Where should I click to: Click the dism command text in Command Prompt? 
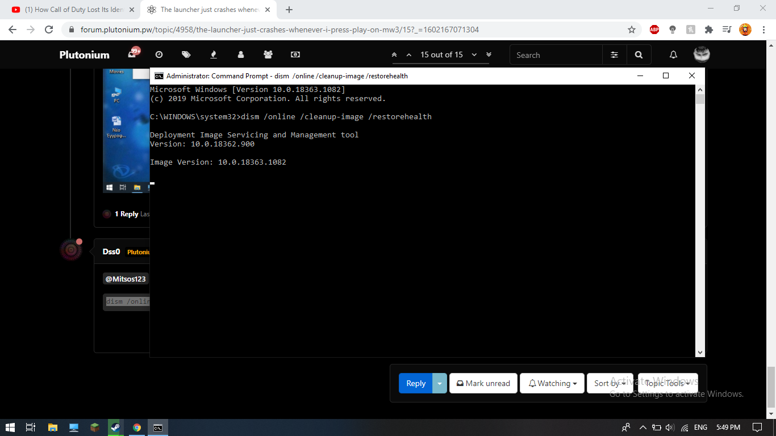[336, 116]
